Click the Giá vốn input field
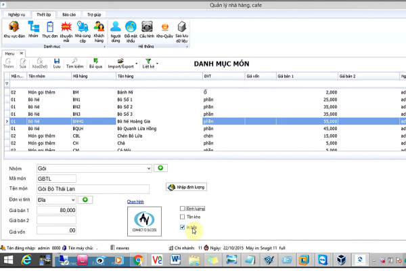This screenshot has width=406, height=271. coord(56,230)
